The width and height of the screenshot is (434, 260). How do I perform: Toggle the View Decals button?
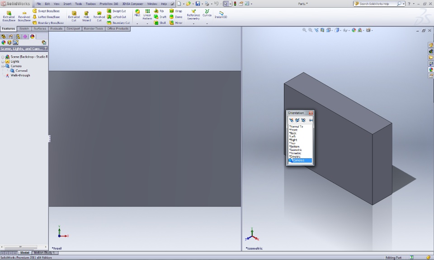[x=9, y=42]
